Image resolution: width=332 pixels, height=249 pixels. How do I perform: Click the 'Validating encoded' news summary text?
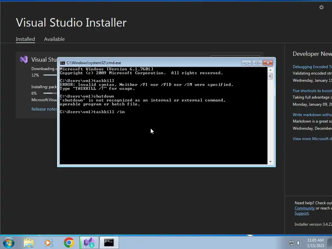312,73
